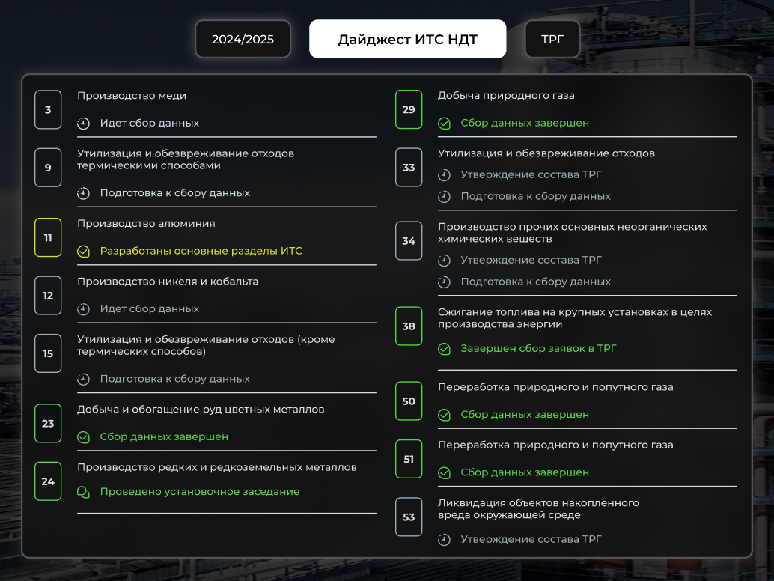Open Добыча и обогащение руд цветных металлов
Image resolution: width=774 pixels, height=581 pixels.
[201, 410]
